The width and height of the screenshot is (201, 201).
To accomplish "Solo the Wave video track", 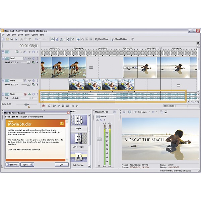I will click(37, 81).
